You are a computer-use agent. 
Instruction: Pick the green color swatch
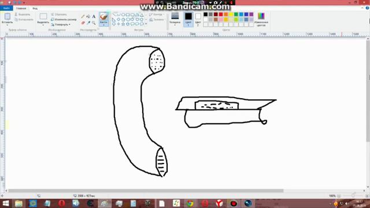coord(236,14)
